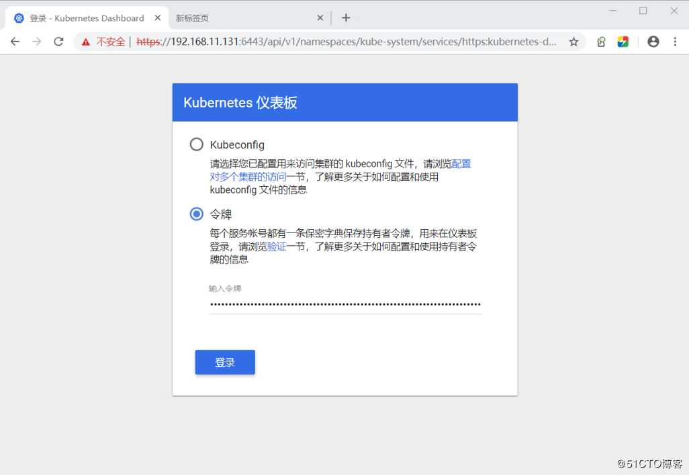
Task: Bookmark page with star icon
Action: [x=573, y=42]
